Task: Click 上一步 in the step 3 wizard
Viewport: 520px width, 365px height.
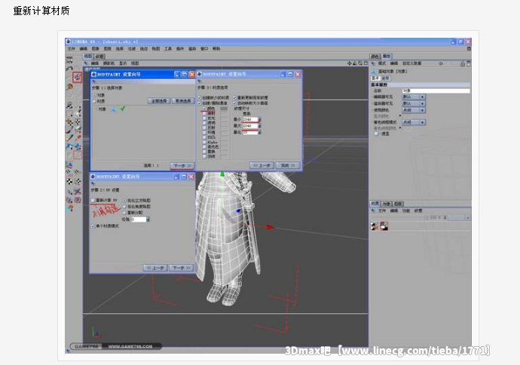Action: (262, 165)
